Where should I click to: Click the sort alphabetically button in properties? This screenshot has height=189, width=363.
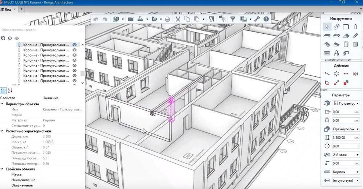pyautogui.click(x=10, y=90)
